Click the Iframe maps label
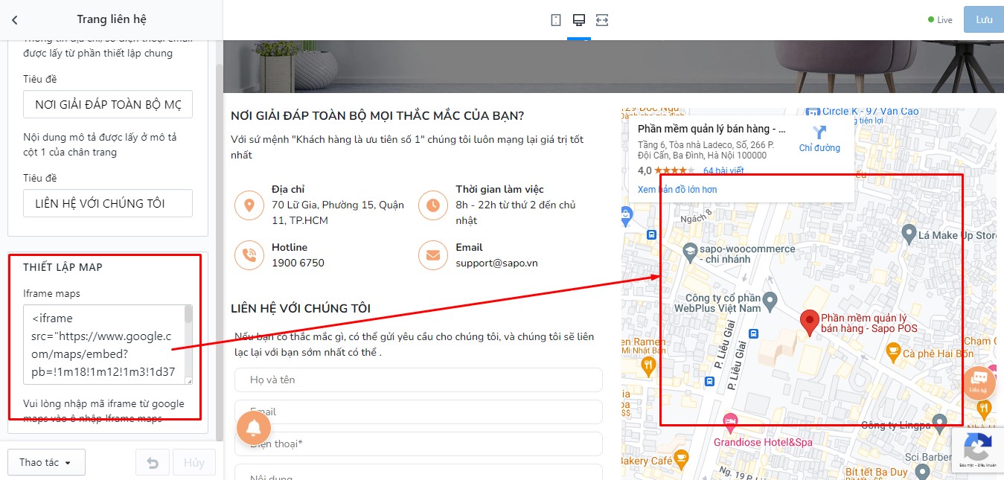The width and height of the screenshot is (1004, 480). (x=51, y=293)
